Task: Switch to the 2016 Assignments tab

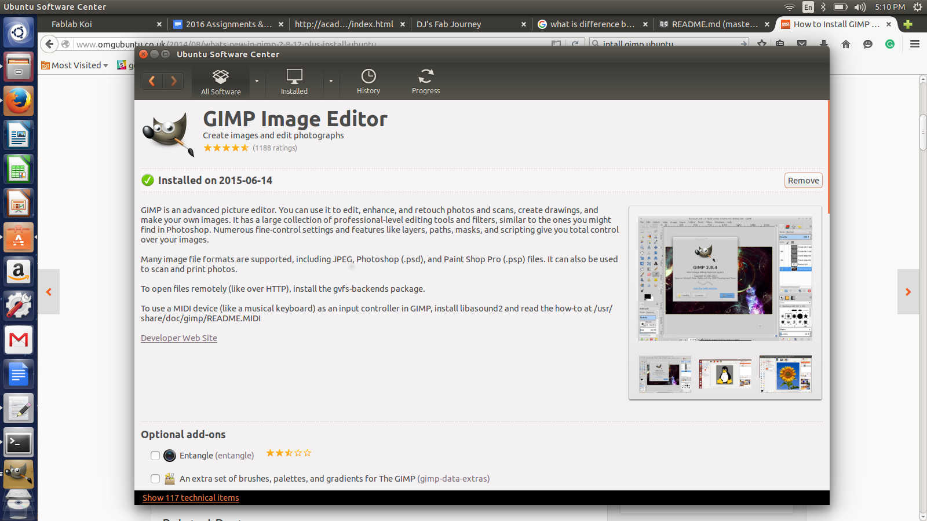Action: click(228, 24)
